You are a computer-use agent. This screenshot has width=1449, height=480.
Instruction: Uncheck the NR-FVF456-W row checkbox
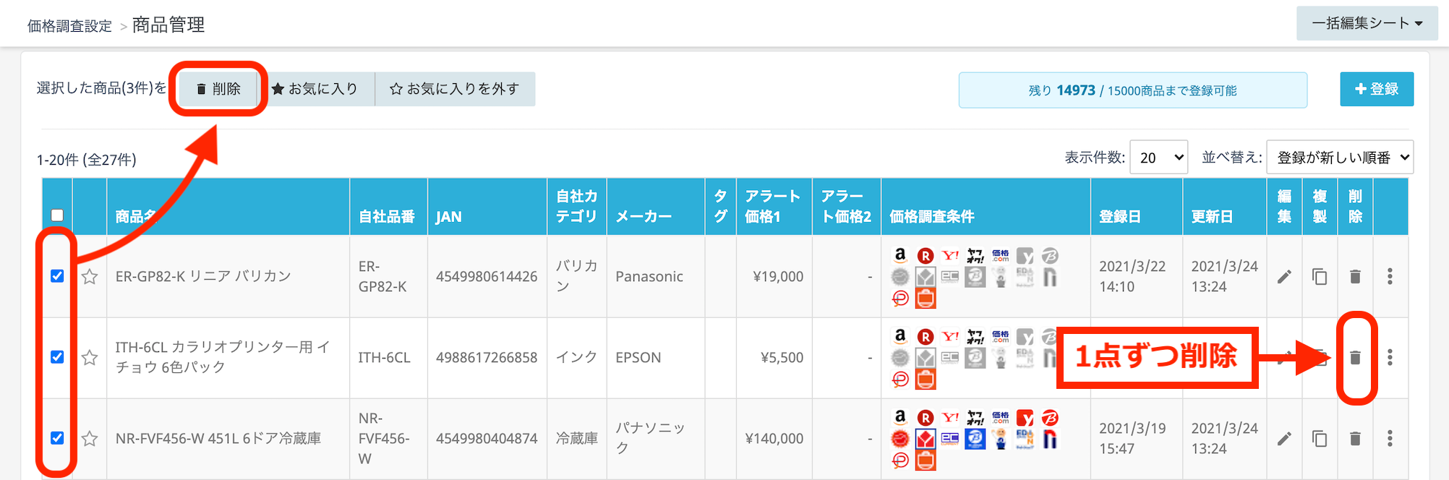tap(57, 438)
